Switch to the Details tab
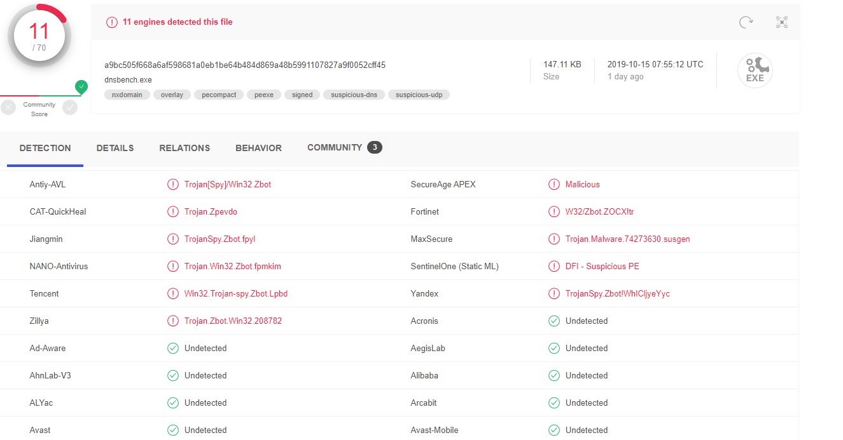843x440 pixels. point(115,148)
